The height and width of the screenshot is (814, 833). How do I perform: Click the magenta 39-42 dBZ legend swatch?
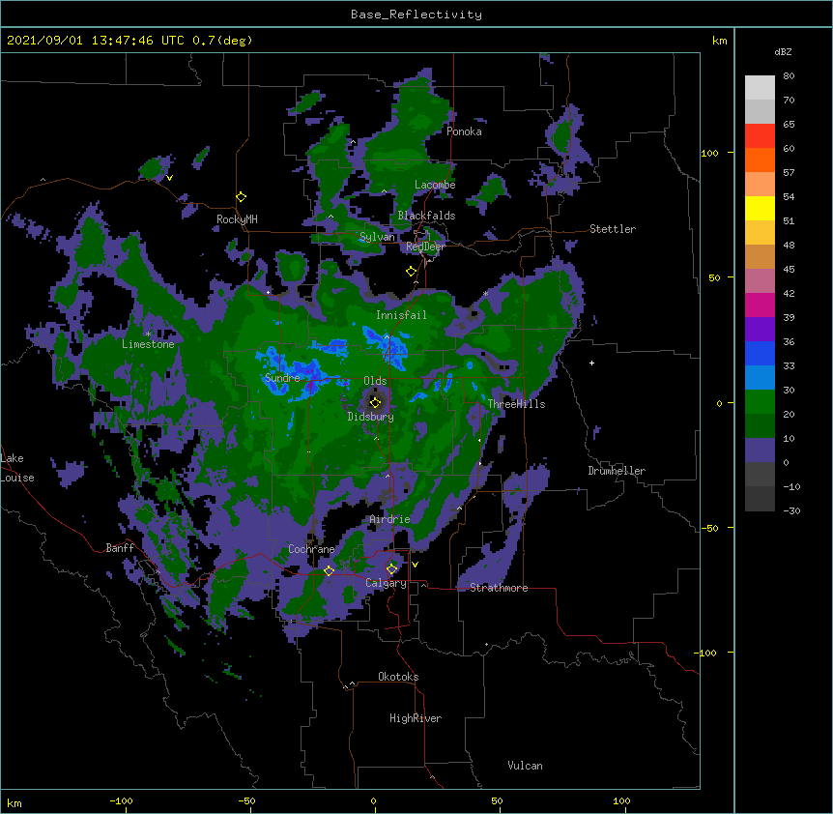click(x=760, y=305)
